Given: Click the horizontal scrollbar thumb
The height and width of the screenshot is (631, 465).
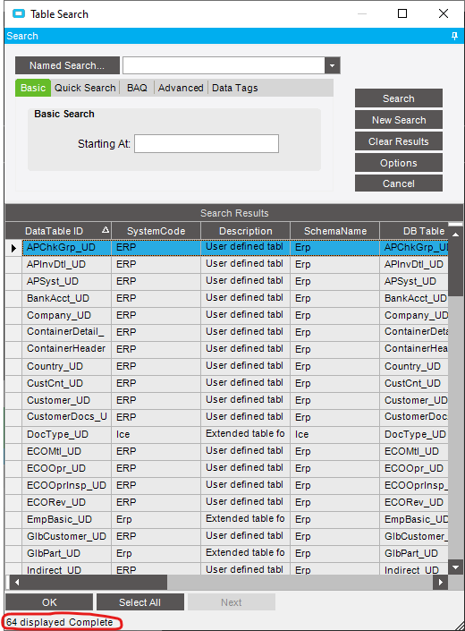Looking at the screenshot, I should (96, 582).
